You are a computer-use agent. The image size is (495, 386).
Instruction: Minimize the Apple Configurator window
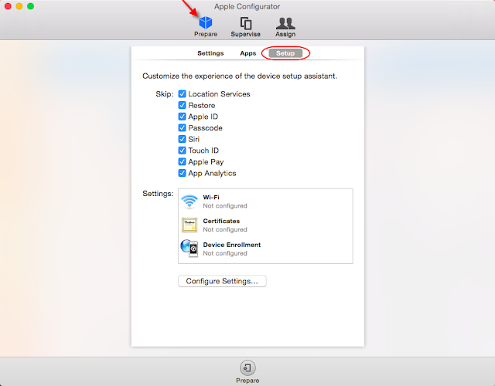(x=19, y=6)
